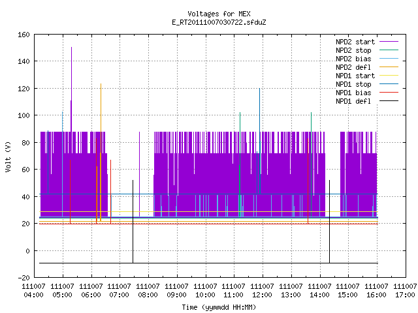Viewport: 418px width, 313px height.
Task: Click the chart title 'Voltages for MEX'
Action: click(x=219, y=14)
